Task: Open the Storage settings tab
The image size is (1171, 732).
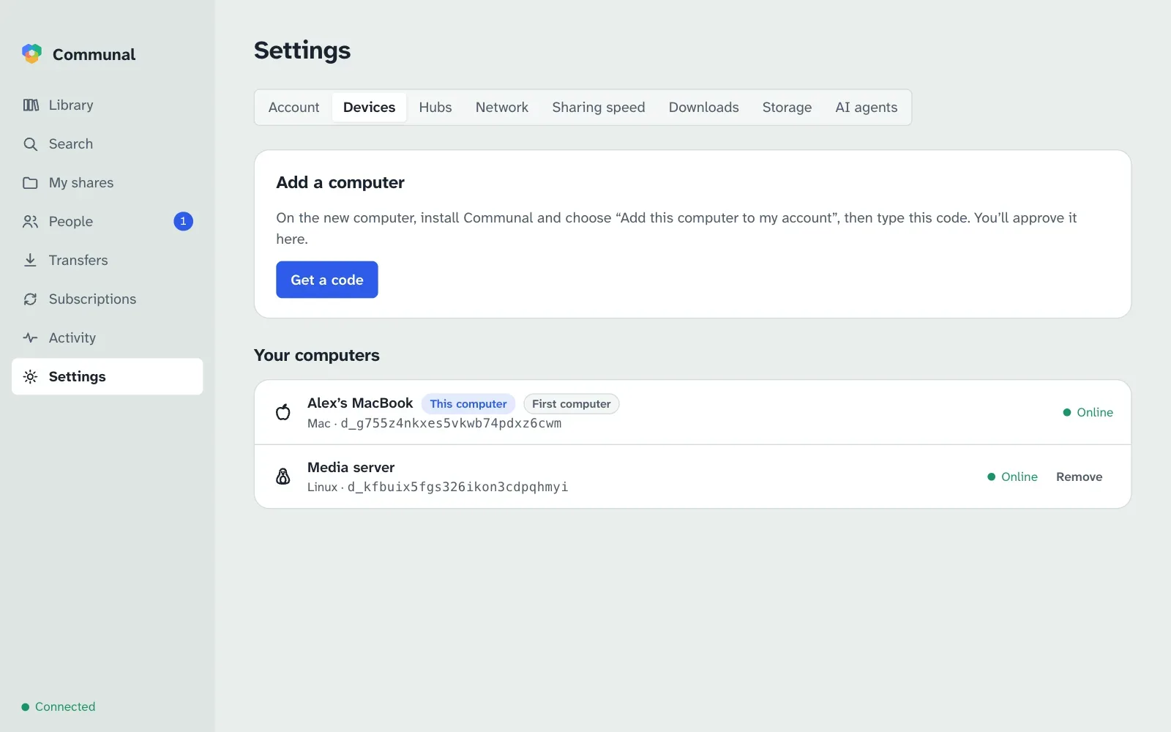Action: (x=787, y=108)
